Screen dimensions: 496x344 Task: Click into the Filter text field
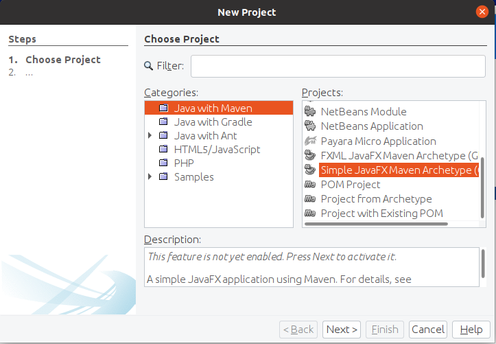338,66
